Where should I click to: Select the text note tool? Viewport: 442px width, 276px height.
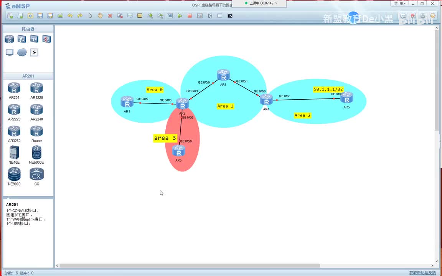click(x=130, y=16)
